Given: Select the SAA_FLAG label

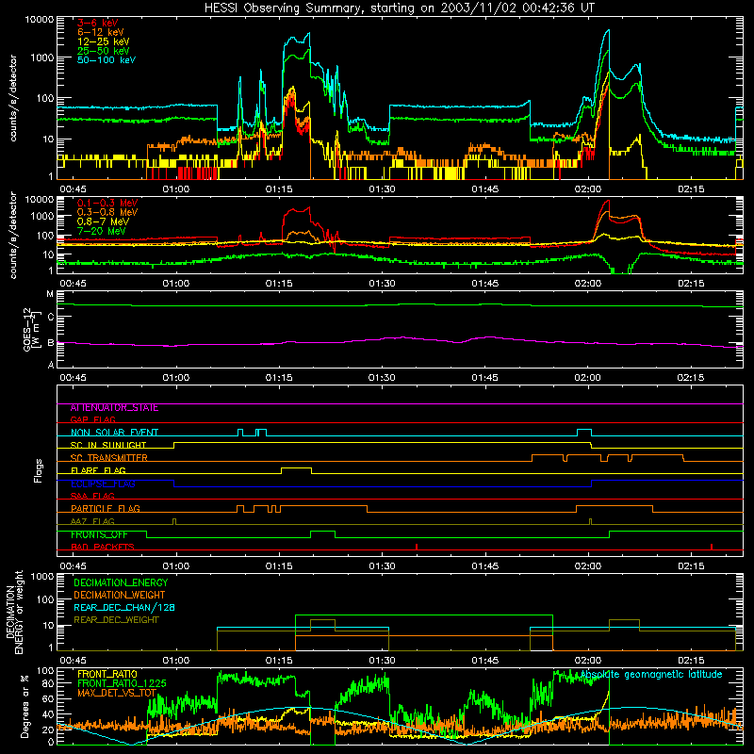Looking at the screenshot, I should [x=92, y=496].
